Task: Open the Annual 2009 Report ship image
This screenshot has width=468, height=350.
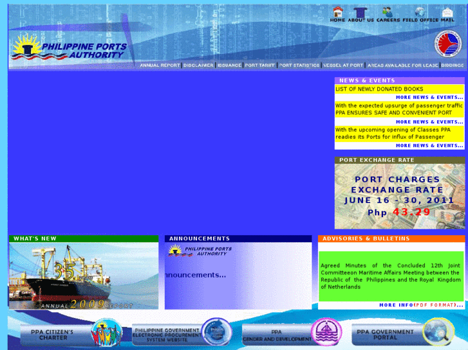Action: click(84, 276)
